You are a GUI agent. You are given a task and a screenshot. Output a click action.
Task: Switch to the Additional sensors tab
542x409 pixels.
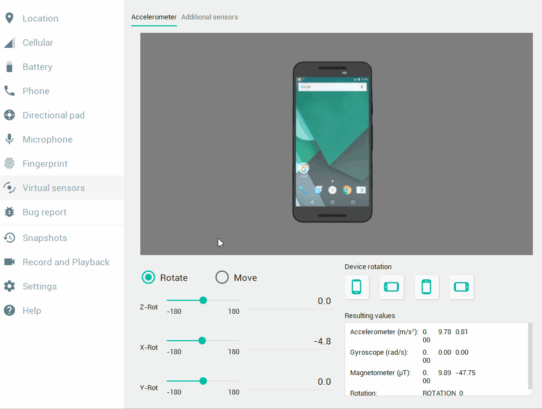coord(209,17)
